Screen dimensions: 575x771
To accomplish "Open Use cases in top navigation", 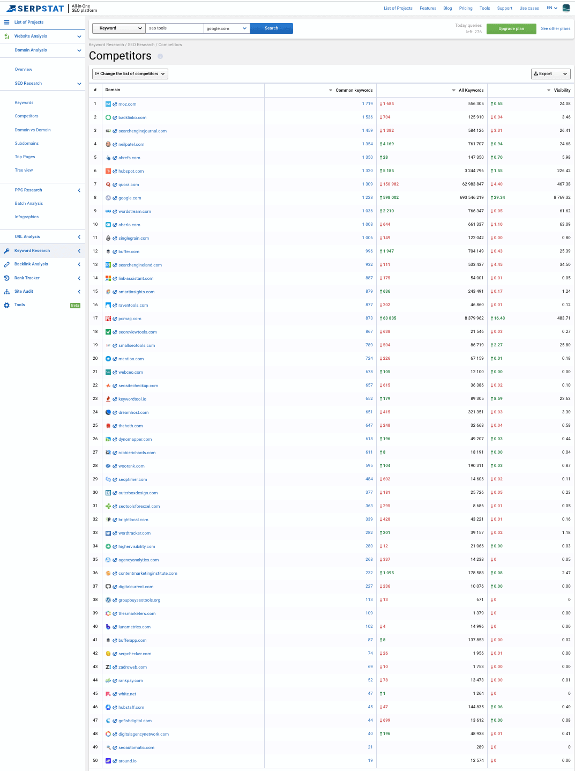I will (529, 8).
